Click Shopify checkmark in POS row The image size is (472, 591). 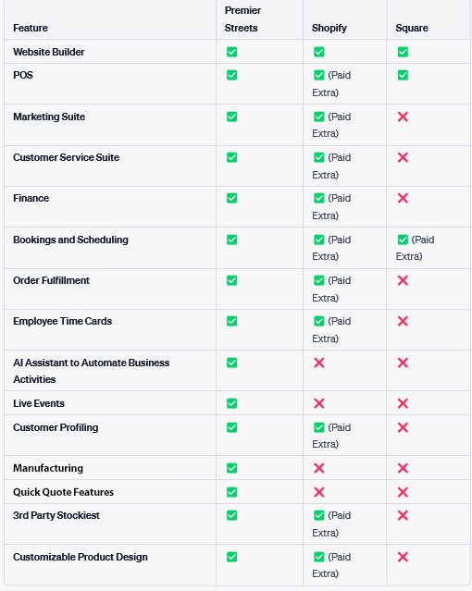318,75
